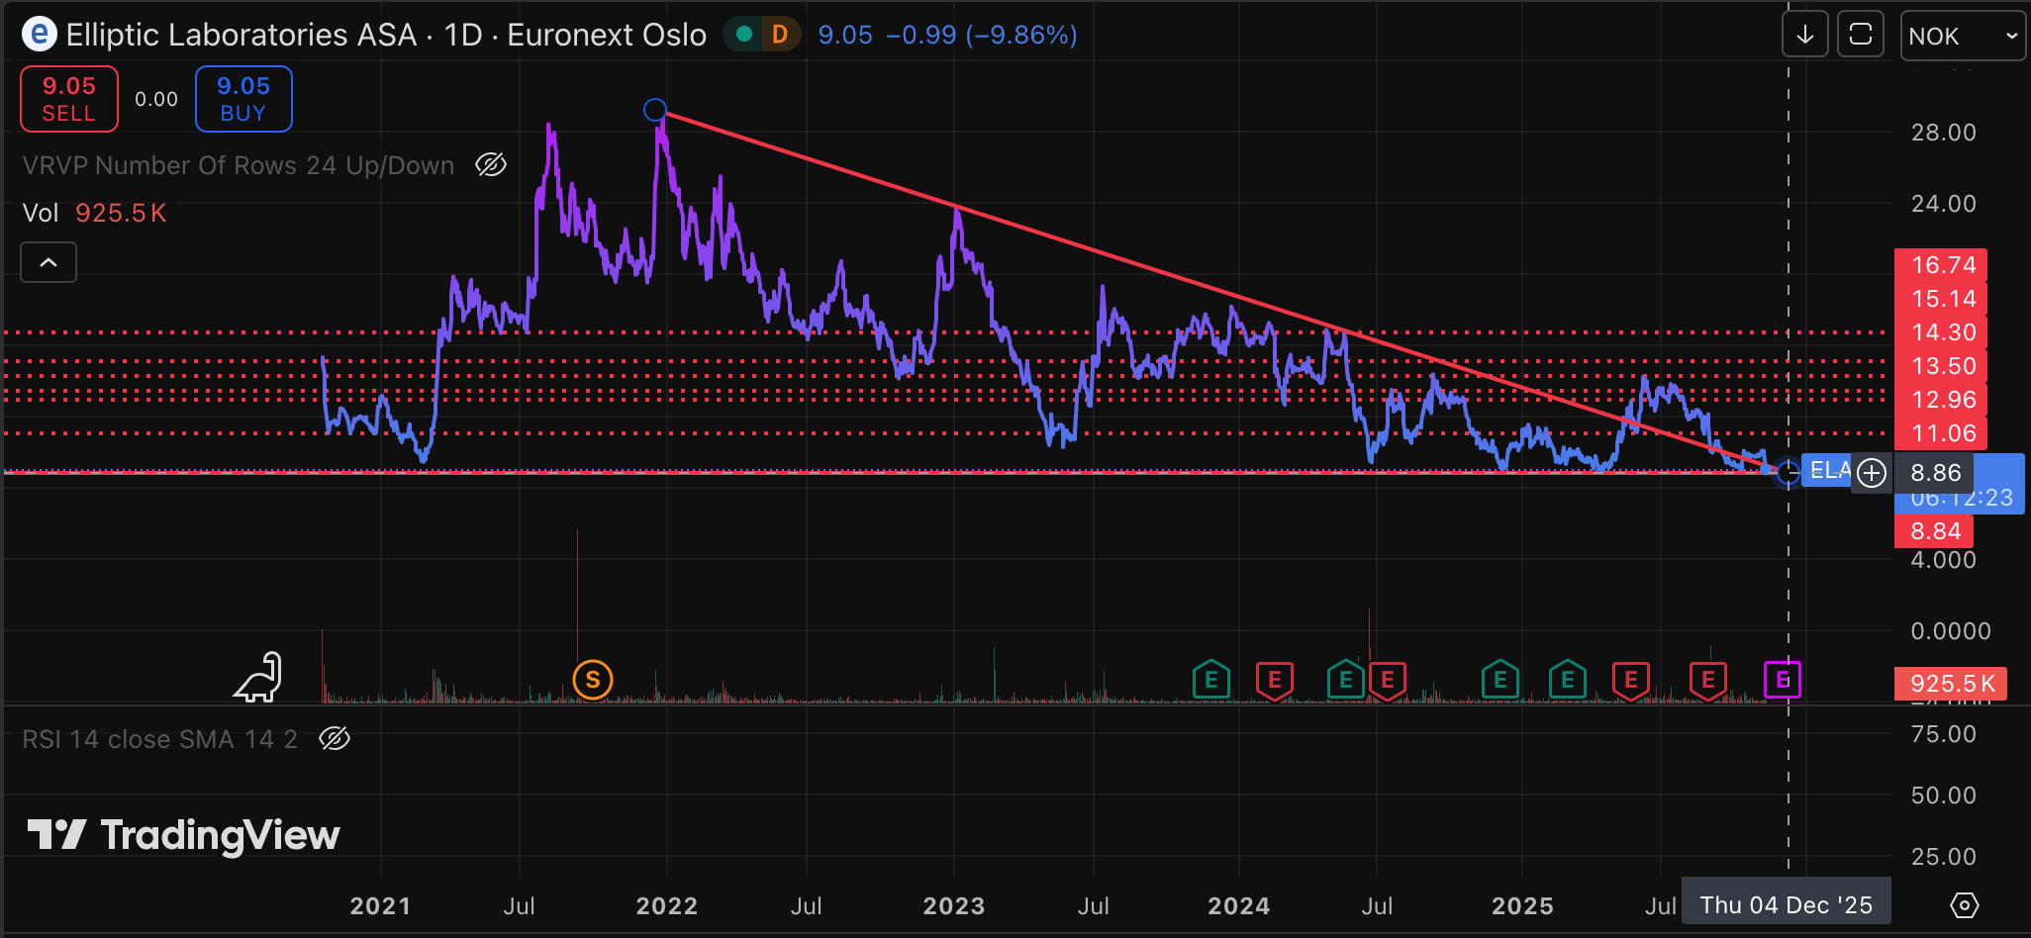The image size is (2031, 938).
Task: Click the Elliptic Laboratories logo icon
Action: pyautogui.click(x=39, y=35)
